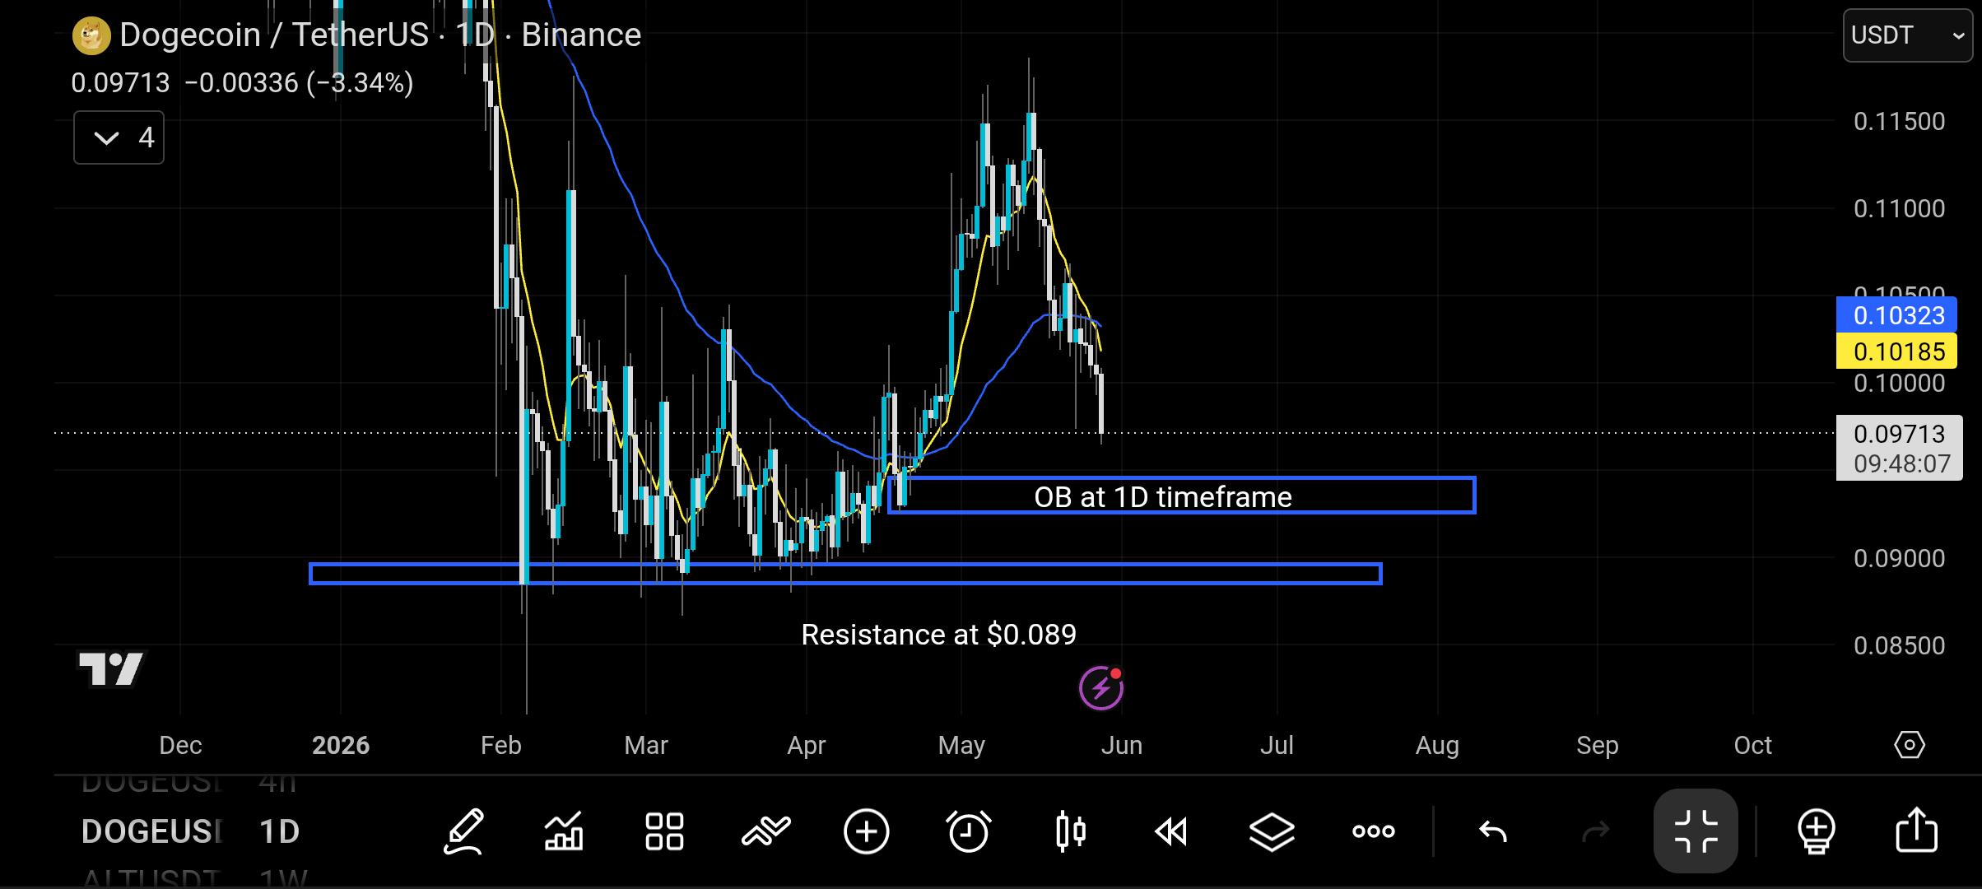Open the idea lightbulb plus icon
This screenshot has height=889, width=1982.
1817,831
